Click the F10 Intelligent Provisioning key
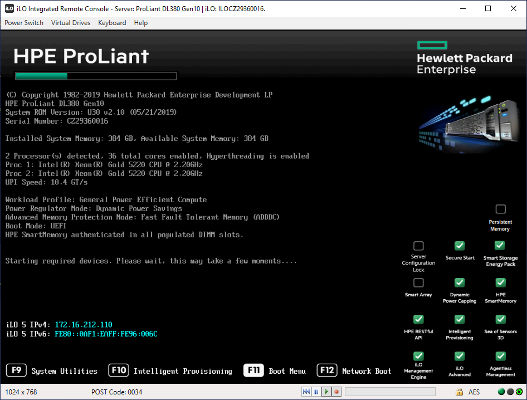527x400 pixels. (x=118, y=370)
